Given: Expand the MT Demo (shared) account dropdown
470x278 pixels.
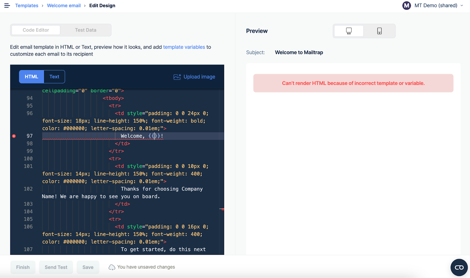Looking at the screenshot, I should (462, 6).
